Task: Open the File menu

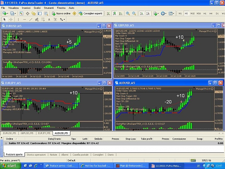Action: point(3,8)
